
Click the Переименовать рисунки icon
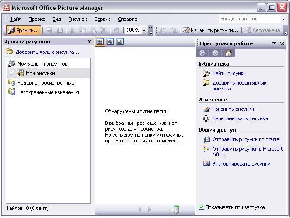(x=206, y=118)
